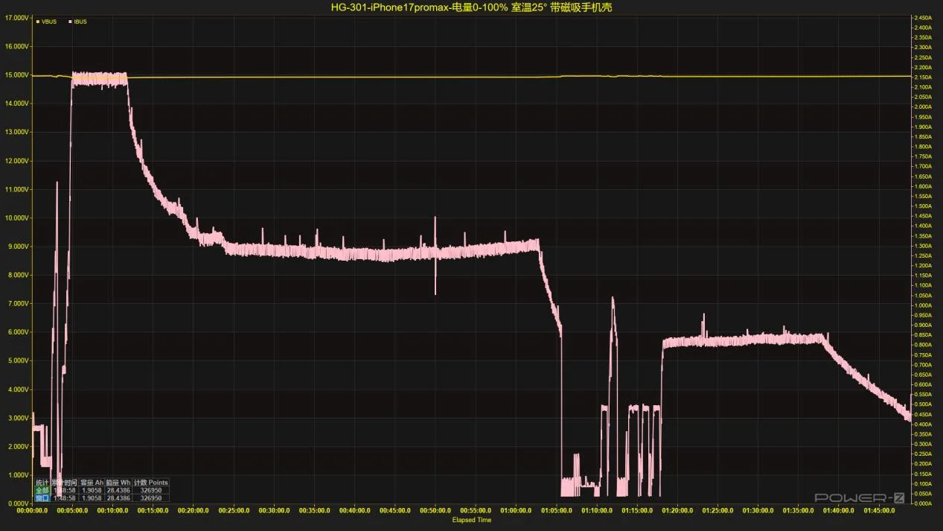The width and height of the screenshot is (943, 531).
Task: Select the green 全部 row label
Action: point(42,490)
